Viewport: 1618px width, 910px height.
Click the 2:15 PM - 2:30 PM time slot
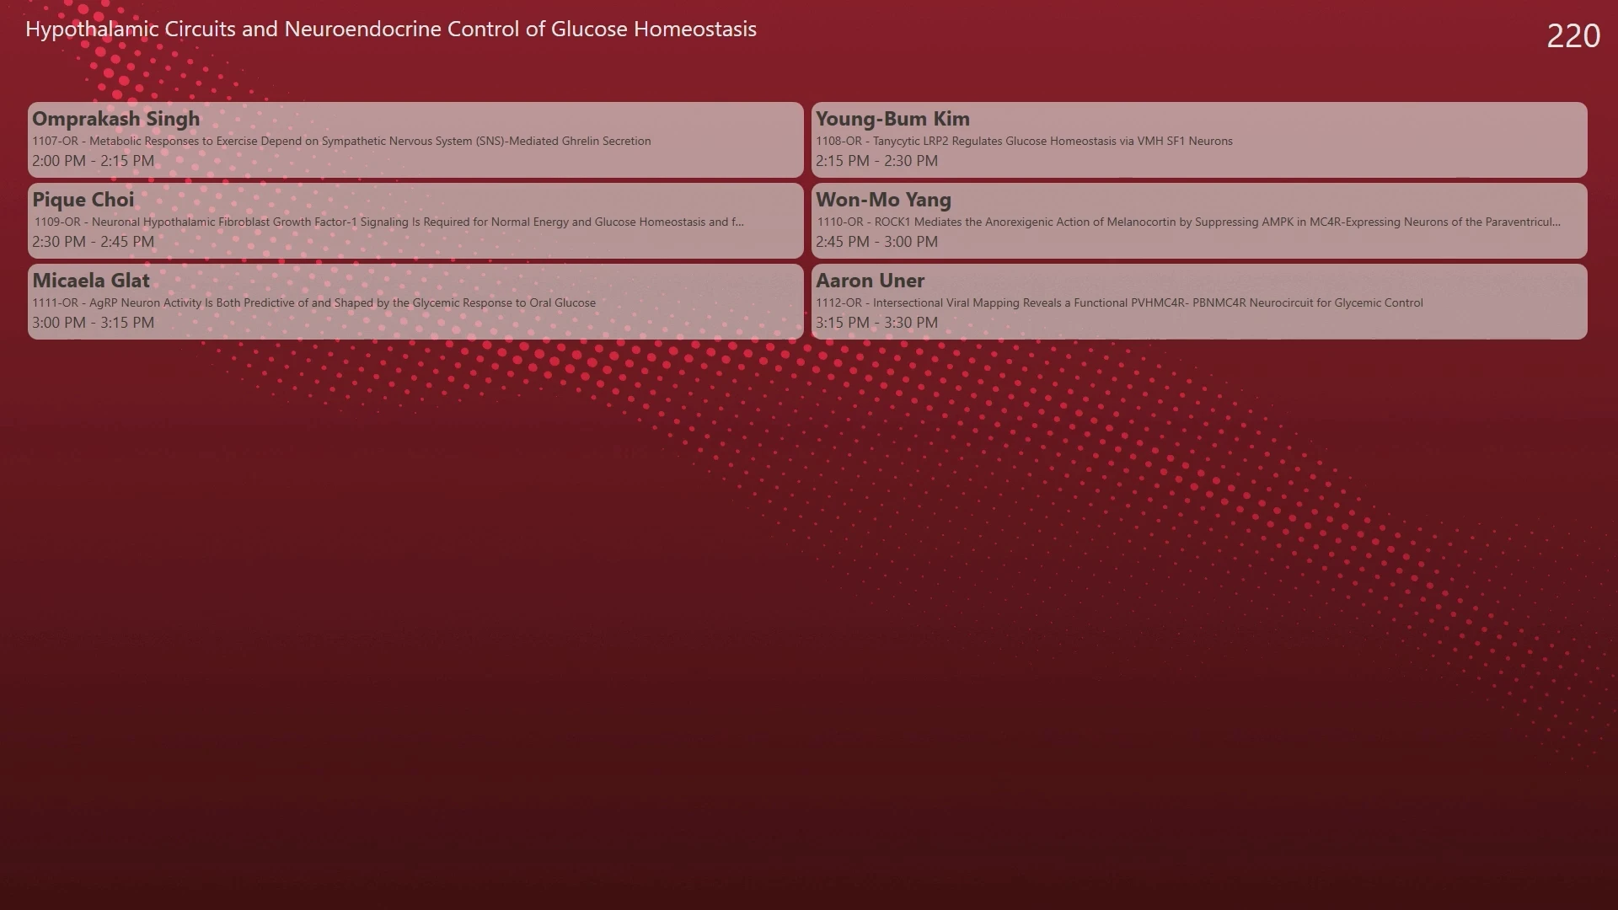click(876, 161)
